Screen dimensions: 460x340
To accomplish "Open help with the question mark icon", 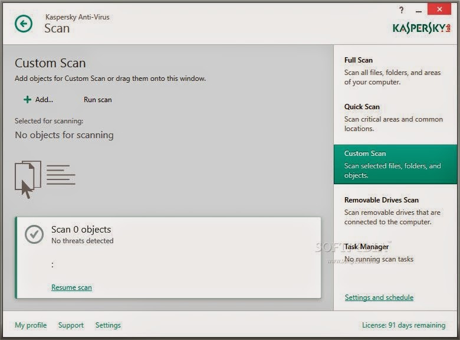I will [402, 10].
